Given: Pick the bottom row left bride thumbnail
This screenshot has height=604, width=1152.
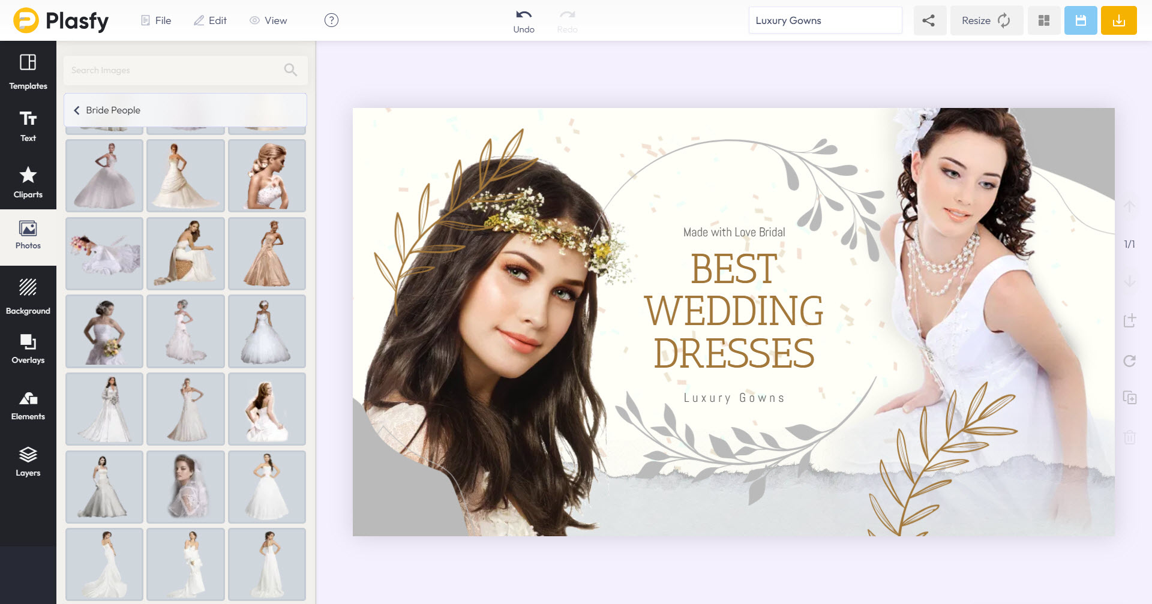Looking at the screenshot, I should 104,564.
